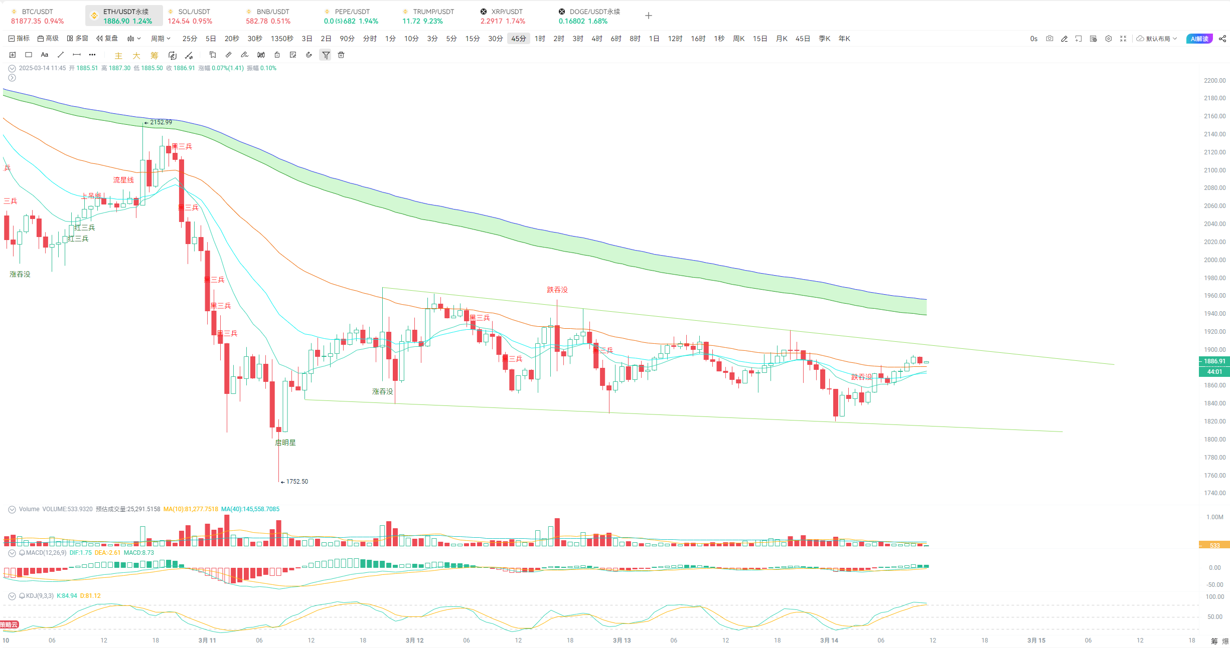The height and width of the screenshot is (648, 1230).
Task: Open the 默认布局 layout dropdown
Action: tap(1157, 39)
